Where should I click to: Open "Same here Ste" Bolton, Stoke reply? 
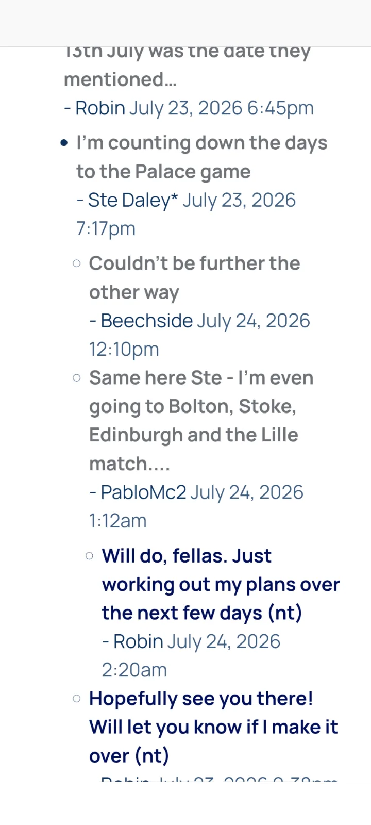[201, 421]
